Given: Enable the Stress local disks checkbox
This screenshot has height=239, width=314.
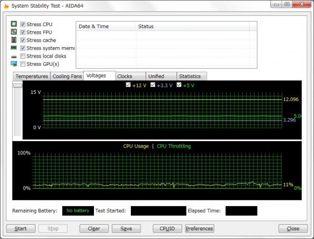Looking at the screenshot, I should pyautogui.click(x=23, y=56).
